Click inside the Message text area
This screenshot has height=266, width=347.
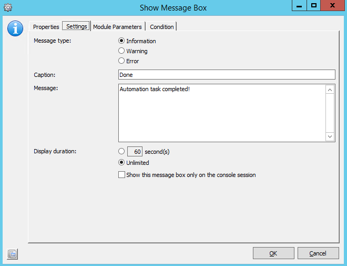point(222,113)
